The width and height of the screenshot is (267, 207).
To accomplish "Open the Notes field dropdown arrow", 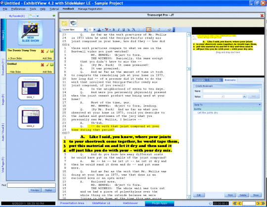I will (x=245, y=97).
